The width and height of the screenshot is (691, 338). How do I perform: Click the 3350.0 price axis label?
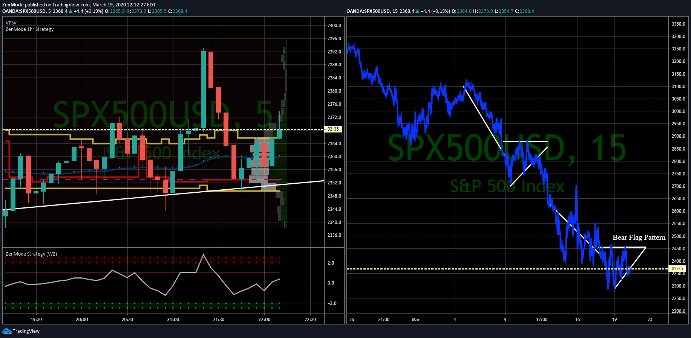(x=679, y=24)
